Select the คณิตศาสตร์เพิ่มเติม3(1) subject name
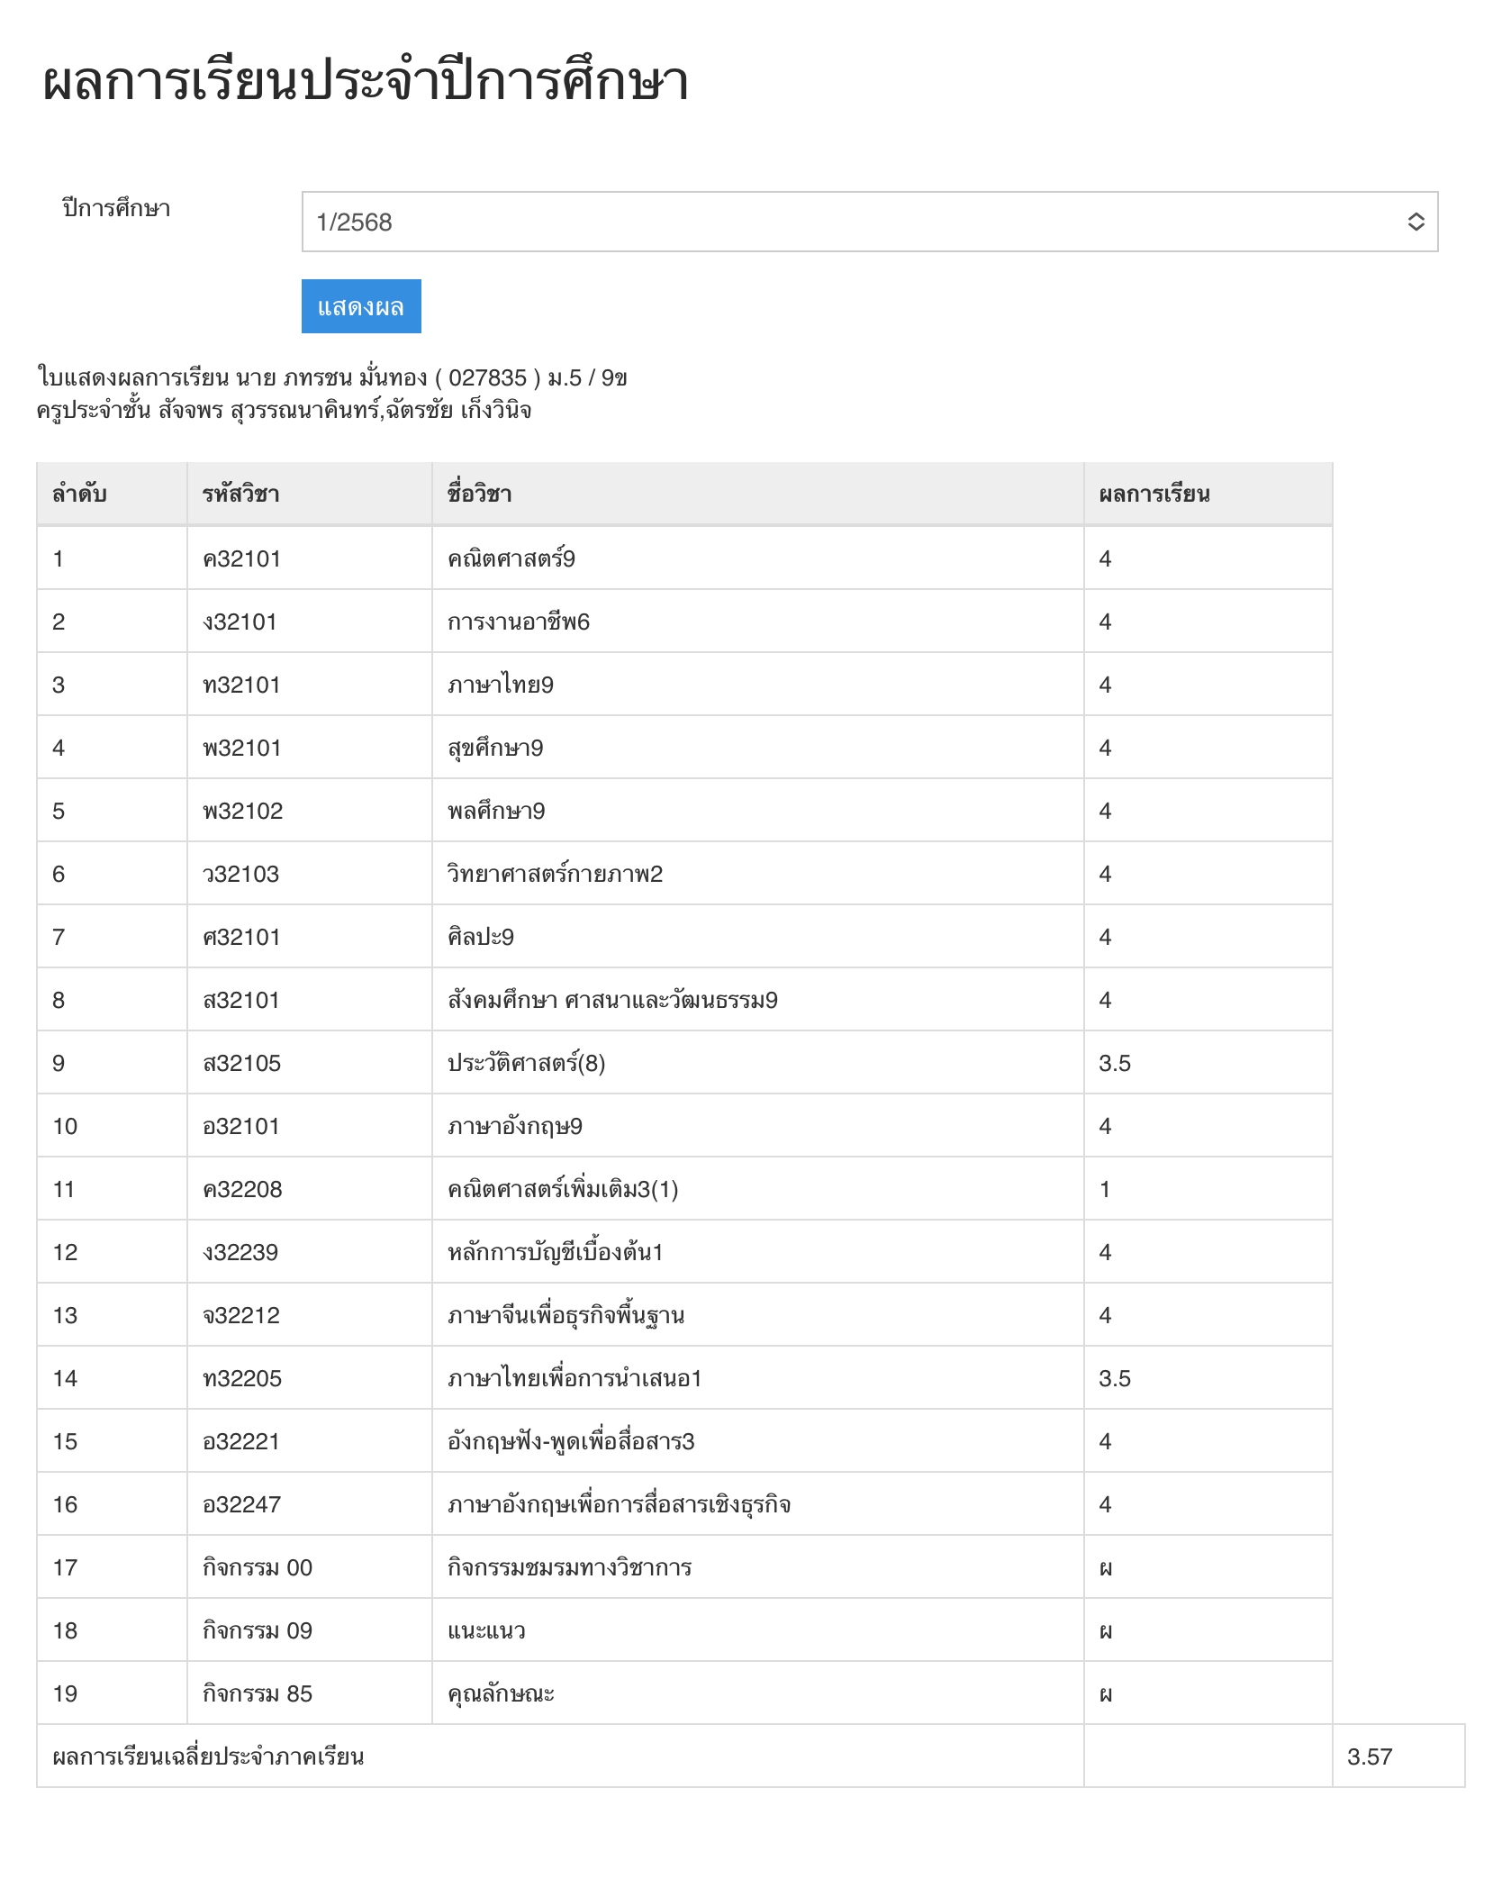Screen dimensions: 1502x1879 562,1189
